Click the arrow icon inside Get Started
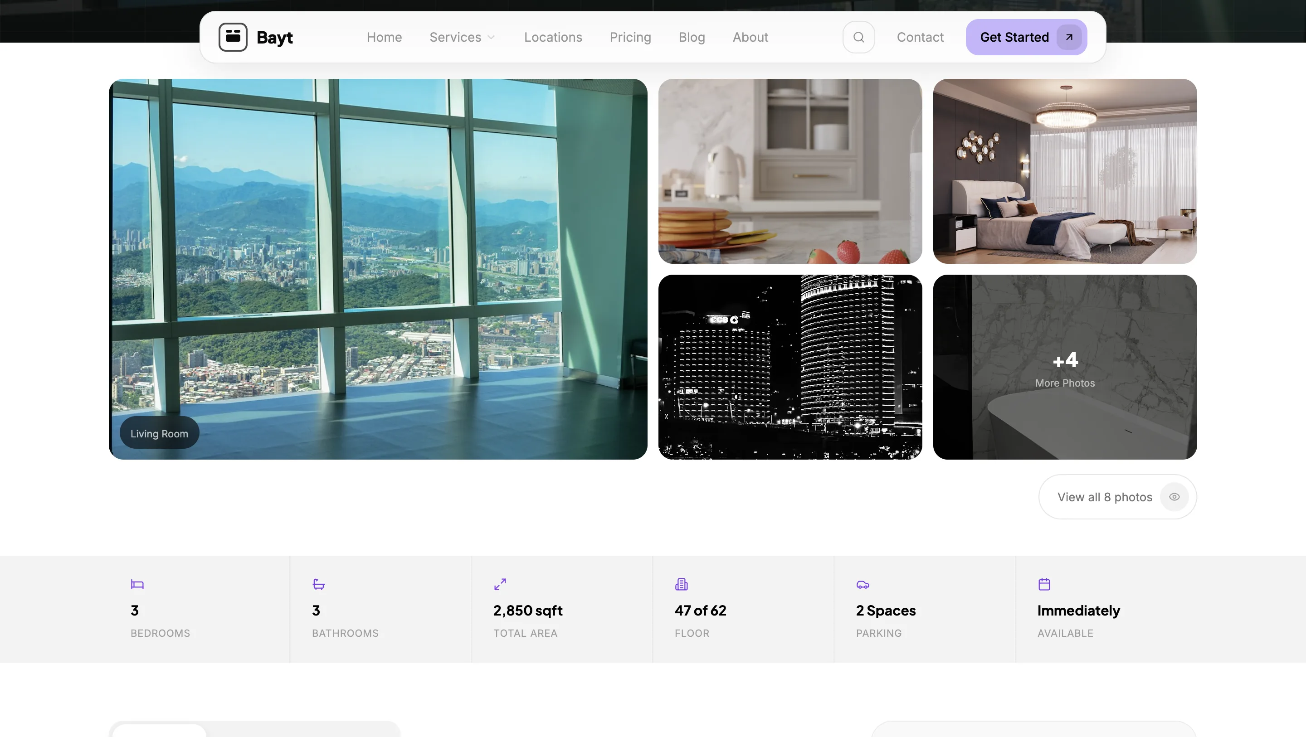The width and height of the screenshot is (1306, 737). [1069, 37]
